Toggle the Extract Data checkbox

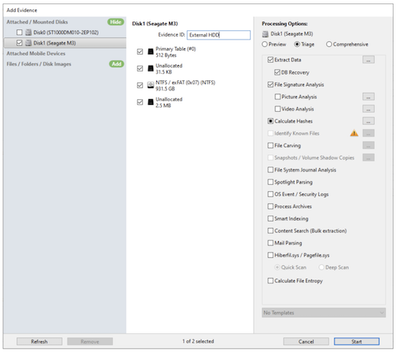(270, 60)
